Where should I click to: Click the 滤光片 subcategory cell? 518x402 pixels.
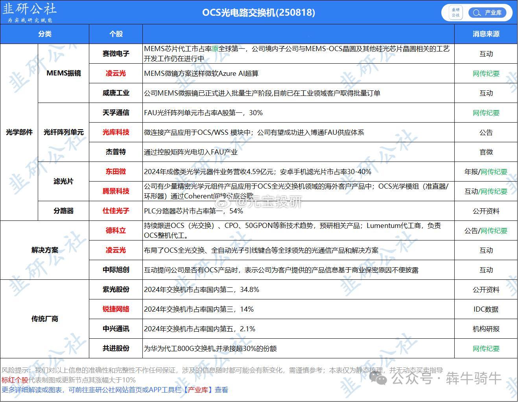pos(64,181)
